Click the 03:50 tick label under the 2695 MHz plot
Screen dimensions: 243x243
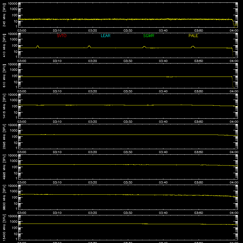pyautogui.click(x=199, y=152)
